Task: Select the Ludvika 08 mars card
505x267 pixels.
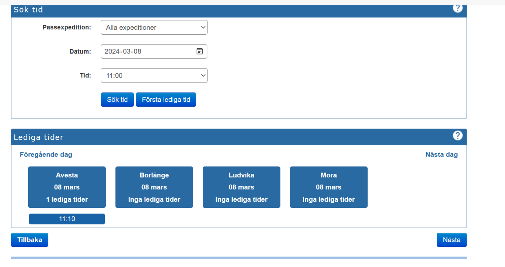Action: tap(241, 187)
